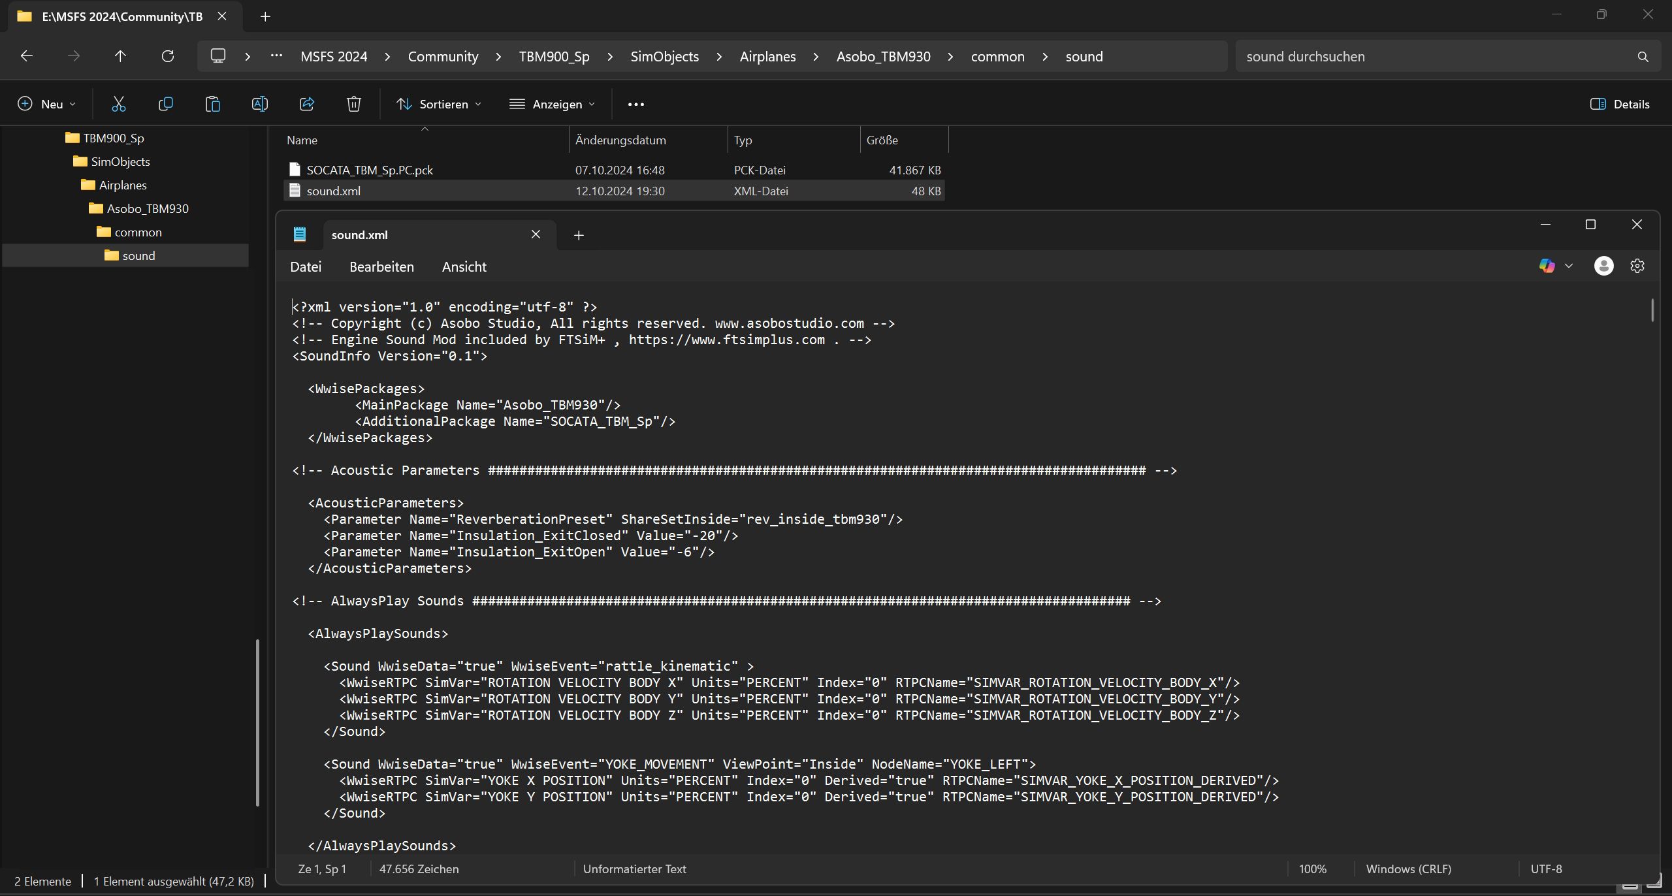Select the SOCATA_TBM_Sp.PC.pck file
The height and width of the screenshot is (896, 1672).
[370, 170]
